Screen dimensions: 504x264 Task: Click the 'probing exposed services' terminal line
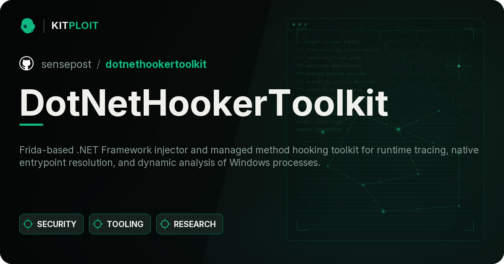pyautogui.click(x=331, y=74)
